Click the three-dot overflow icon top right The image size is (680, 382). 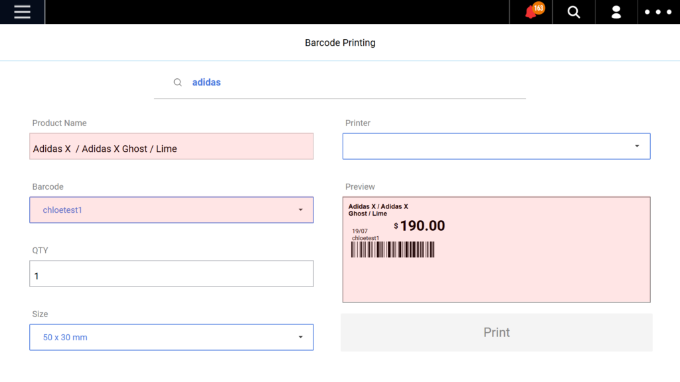point(658,12)
